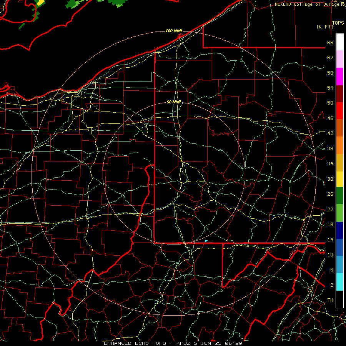Click the legend value '34'
The height and width of the screenshot is (346, 346).
coord(330,164)
